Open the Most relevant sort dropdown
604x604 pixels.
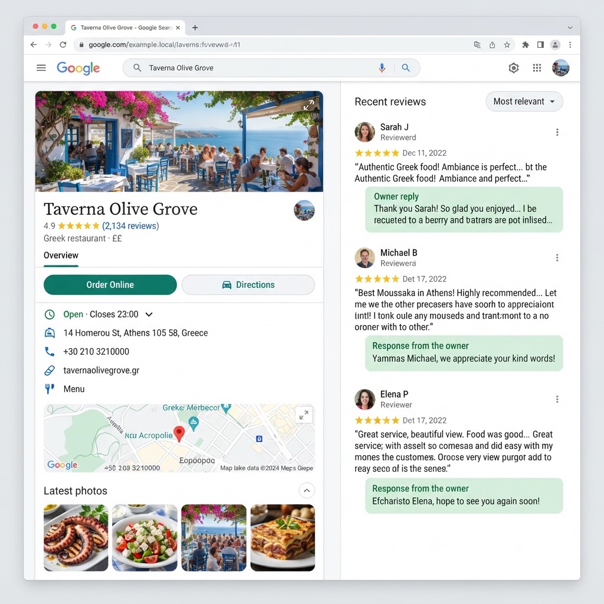coord(524,101)
